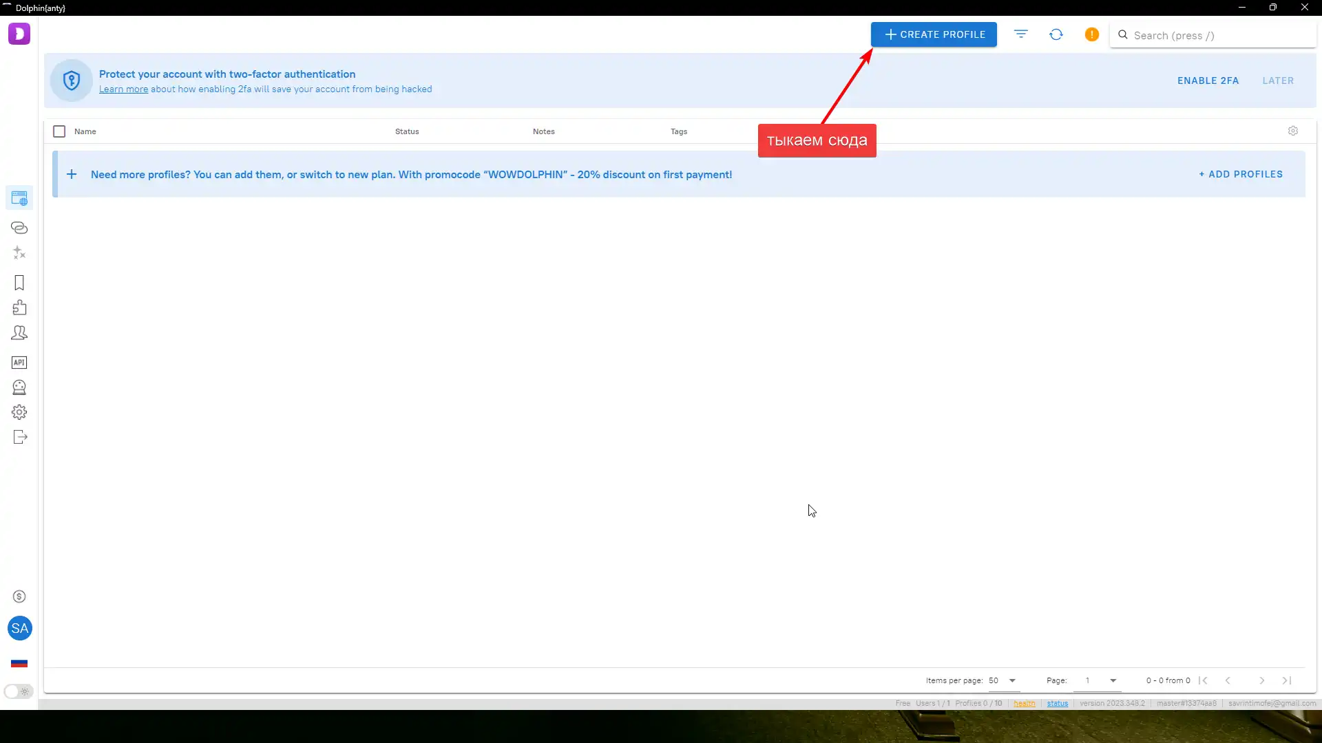Sort by the Name column header
This screenshot has height=743, width=1322.
coord(85,131)
